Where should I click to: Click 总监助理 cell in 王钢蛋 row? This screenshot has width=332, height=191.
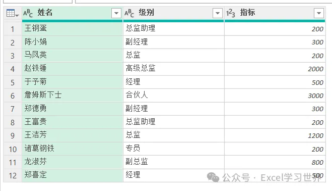[x=174, y=29]
